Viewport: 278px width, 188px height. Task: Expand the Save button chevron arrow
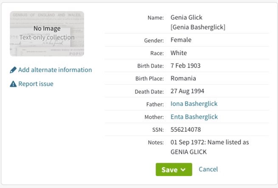183,170
